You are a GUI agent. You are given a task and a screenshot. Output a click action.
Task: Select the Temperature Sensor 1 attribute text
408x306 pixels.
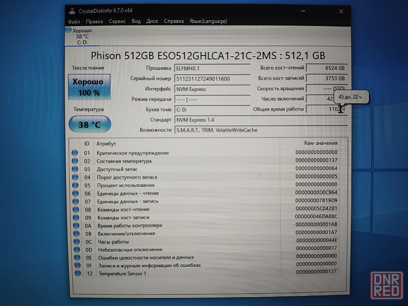coord(122,274)
